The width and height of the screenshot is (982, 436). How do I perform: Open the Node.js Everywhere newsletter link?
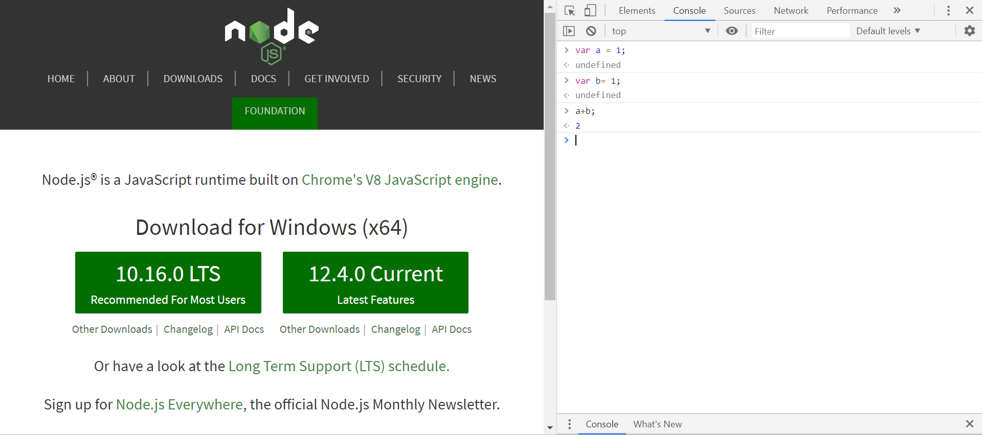(x=180, y=404)
